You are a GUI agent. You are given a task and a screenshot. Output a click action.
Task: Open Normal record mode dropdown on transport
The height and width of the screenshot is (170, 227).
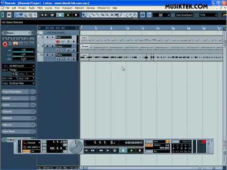coord(31,143)
